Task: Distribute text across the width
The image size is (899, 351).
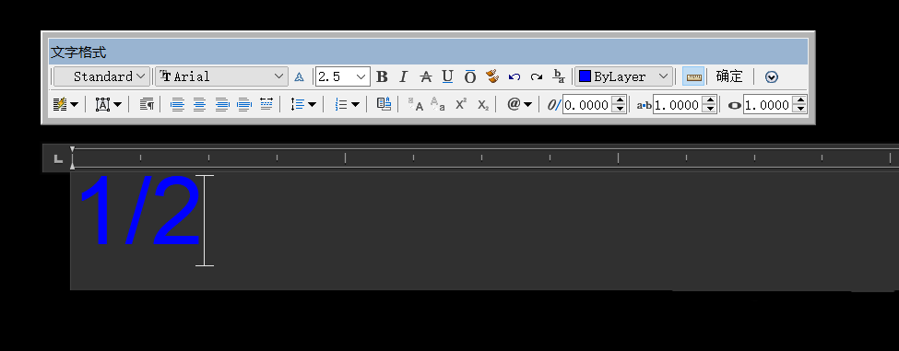Action: (x=266, y=104)
